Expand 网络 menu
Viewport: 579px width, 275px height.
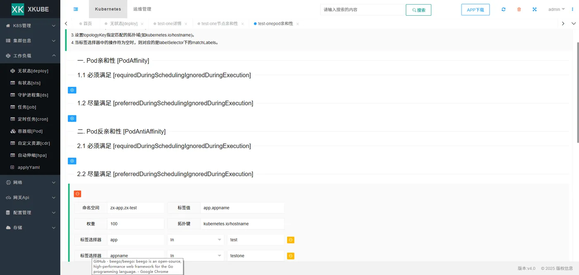[x=30, y=182]
